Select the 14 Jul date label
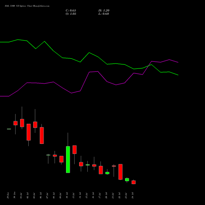 click(80, 196)
